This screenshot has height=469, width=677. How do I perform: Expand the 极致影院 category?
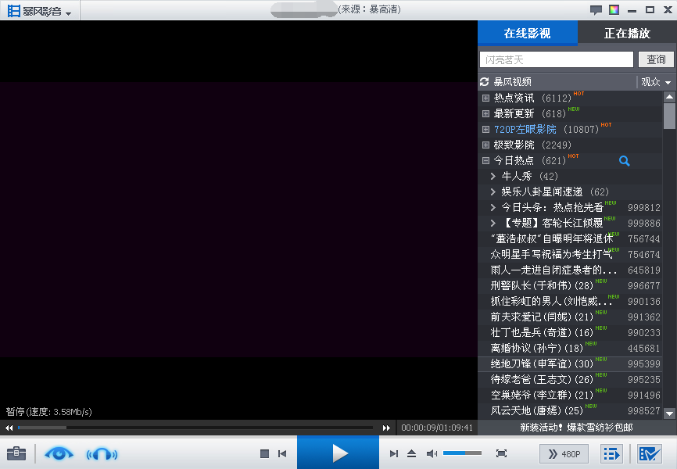(485, 145)
